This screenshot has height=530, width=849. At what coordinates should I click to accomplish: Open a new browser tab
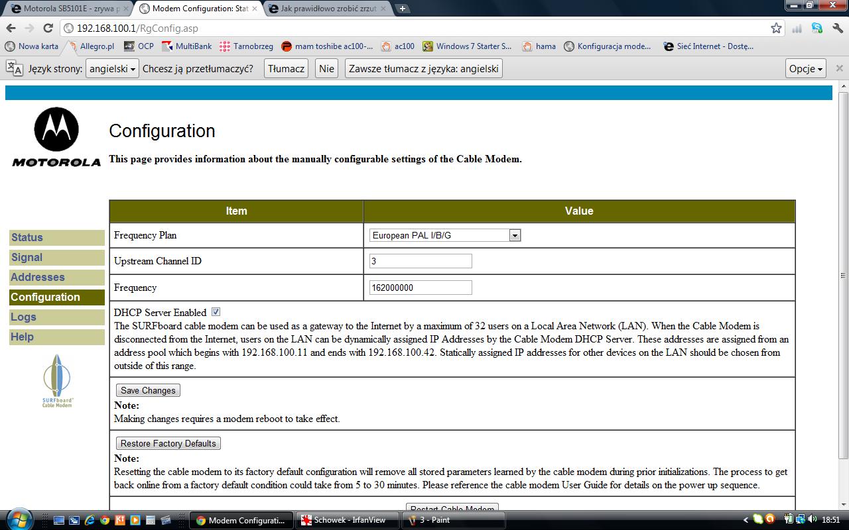[x=402, y=9]
